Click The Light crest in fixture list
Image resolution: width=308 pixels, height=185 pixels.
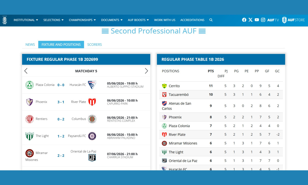(30, 136)
